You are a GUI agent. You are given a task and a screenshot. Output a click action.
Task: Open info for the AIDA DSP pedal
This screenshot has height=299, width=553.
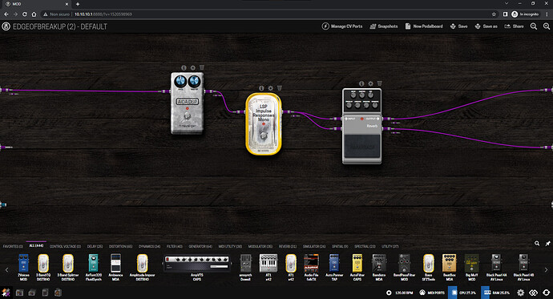(184, 67)
